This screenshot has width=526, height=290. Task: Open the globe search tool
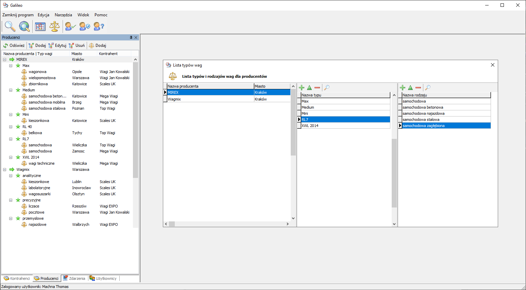point(24,26)
